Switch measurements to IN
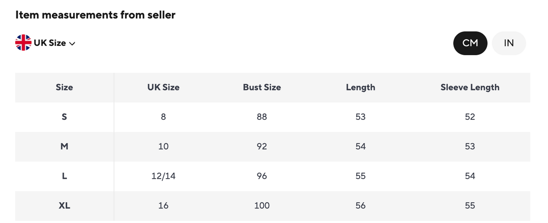 point(509,43)
